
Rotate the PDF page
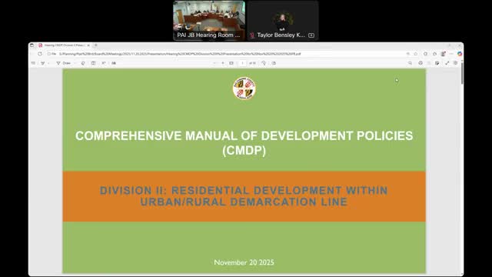pyautogui.click(x=264, y=63)
